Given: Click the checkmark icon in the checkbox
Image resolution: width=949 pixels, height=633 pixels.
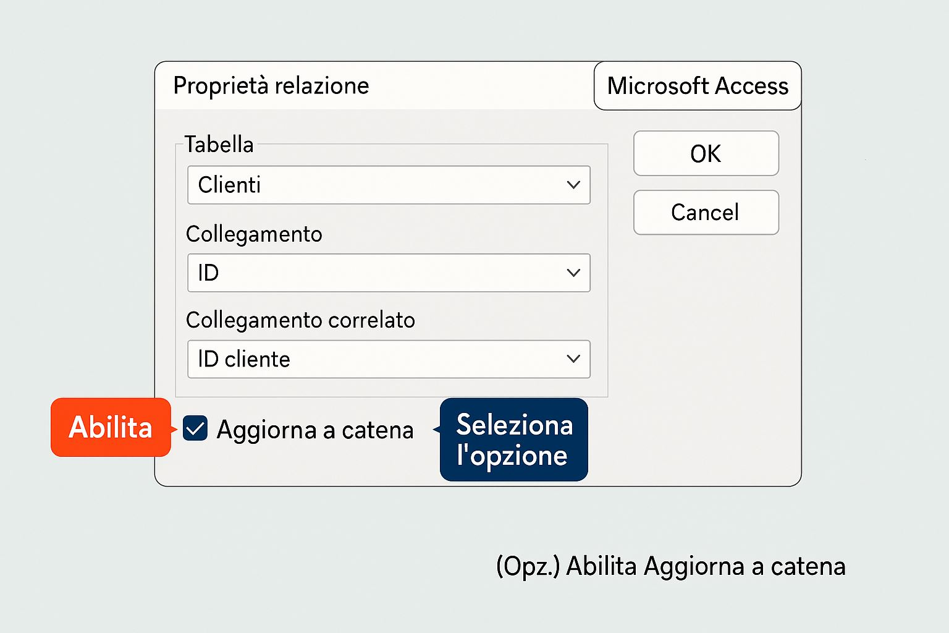Looking at the screenshot, I should 195,428.
